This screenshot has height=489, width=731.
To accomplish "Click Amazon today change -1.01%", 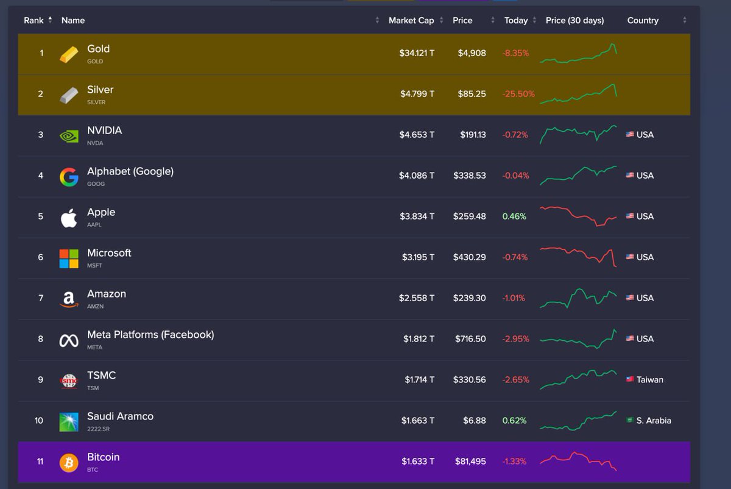I will click(514, 298).
